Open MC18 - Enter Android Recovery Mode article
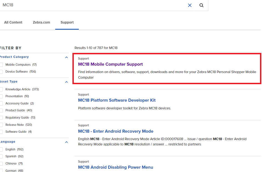265x172 pixels. (x=115, y=131)
